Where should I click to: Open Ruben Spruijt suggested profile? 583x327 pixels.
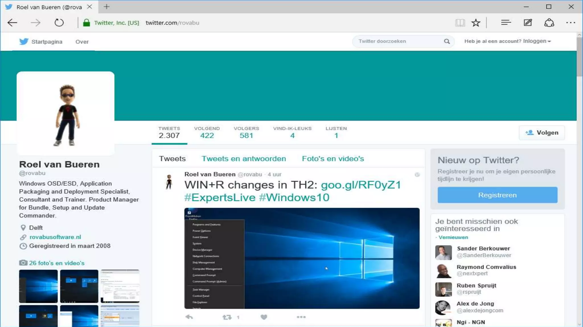(x=476, y=285)
